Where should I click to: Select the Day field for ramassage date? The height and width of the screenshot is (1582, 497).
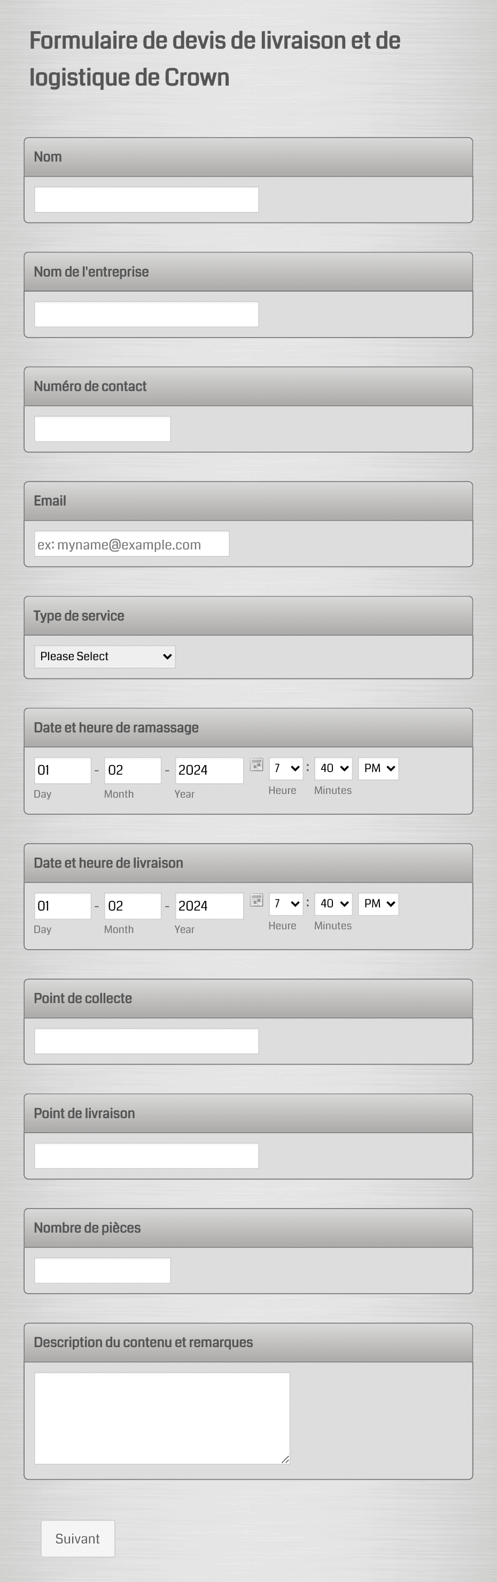(62, 770)
